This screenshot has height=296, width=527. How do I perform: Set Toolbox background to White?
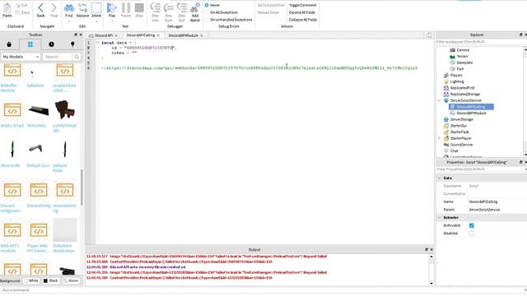(31, 280)
